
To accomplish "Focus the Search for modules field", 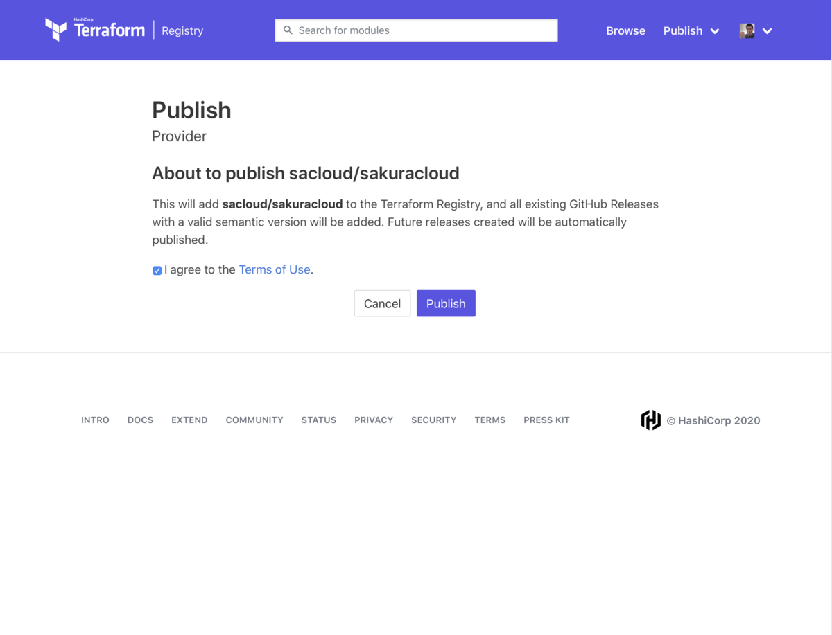I will [x=416, y=30].
